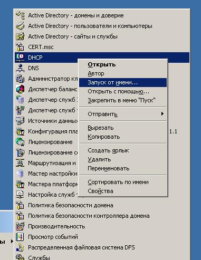The image size is (201, 260).
Task: Click the Распределенная файловая система DFS icon
Action: [20, 247]
